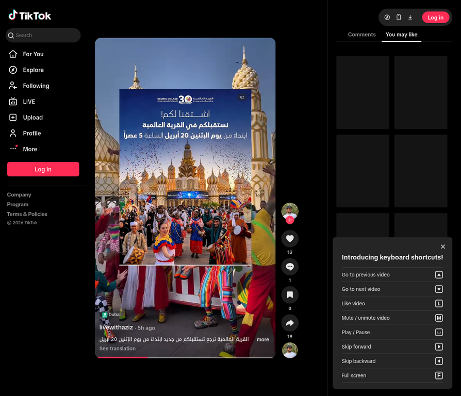The height and width of the screenshot is (396, 461).
Task: Switch to the Comments tab
Action: 361,34
